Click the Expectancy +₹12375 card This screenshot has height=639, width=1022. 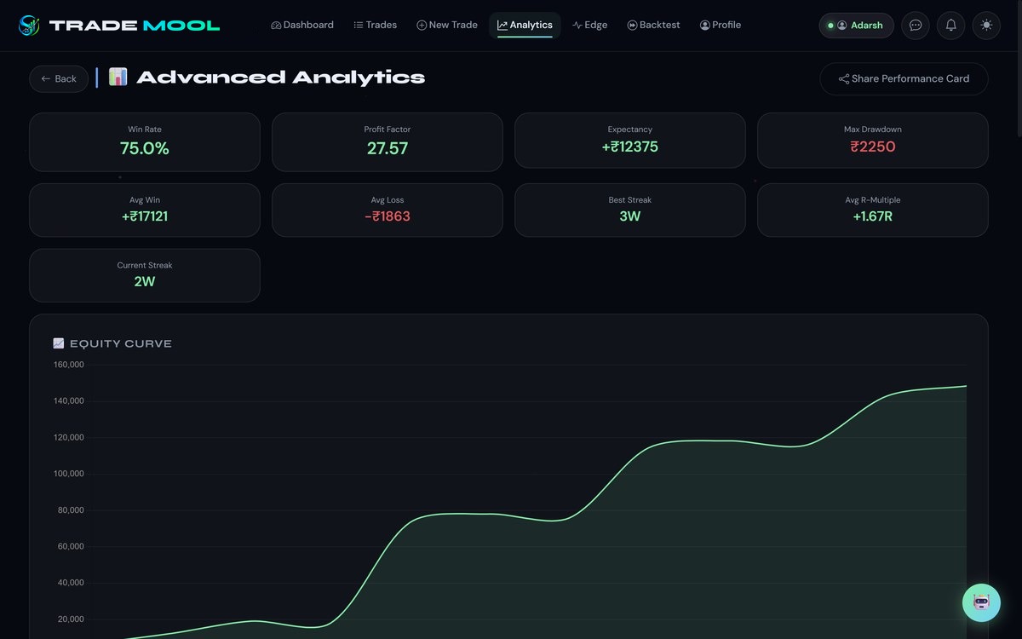pyautogui.click(x=630, y=141)
